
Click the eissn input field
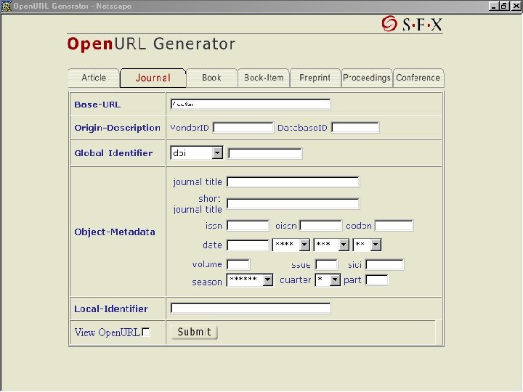[x=320, y=226]
